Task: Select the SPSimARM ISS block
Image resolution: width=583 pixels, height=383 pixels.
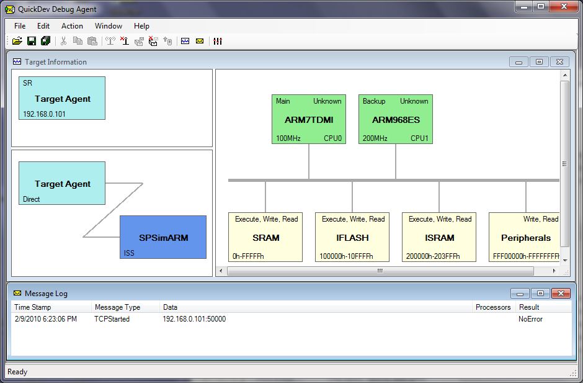Action: click(x=163, y=237)
